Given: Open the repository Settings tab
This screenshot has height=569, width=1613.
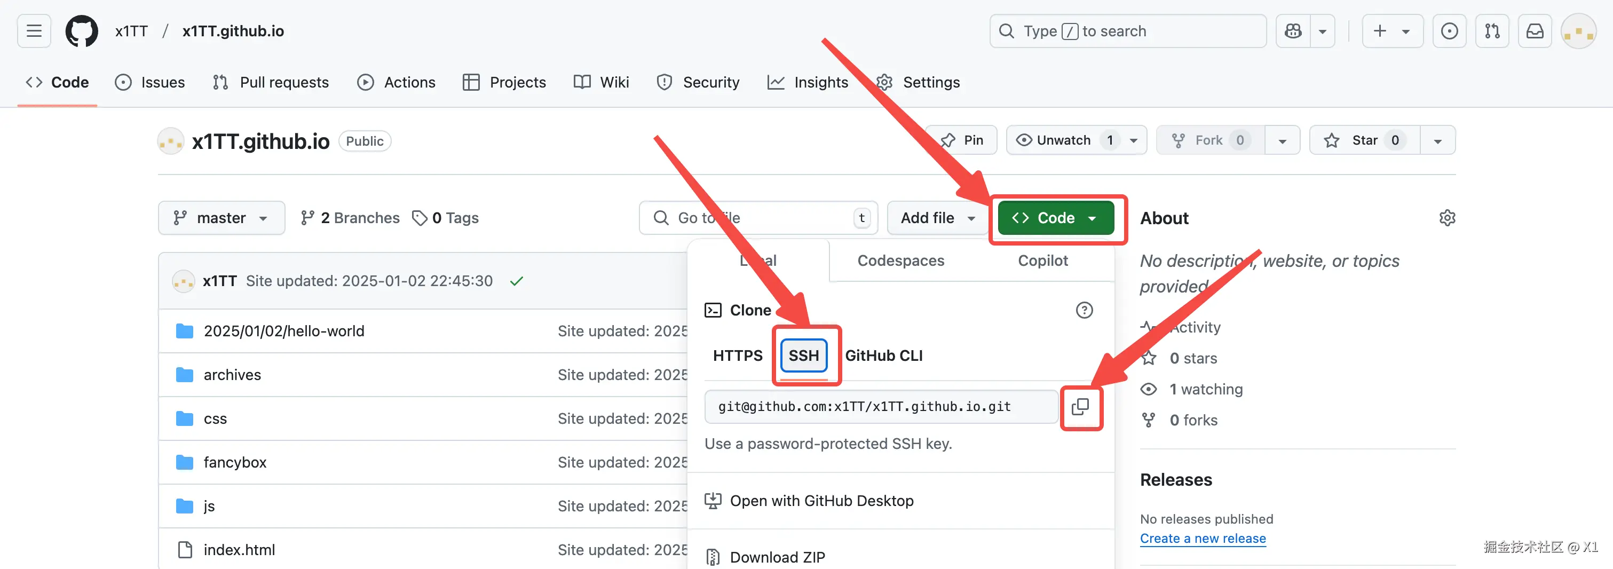Looking at the screenshot, I should tap(918, 82).
